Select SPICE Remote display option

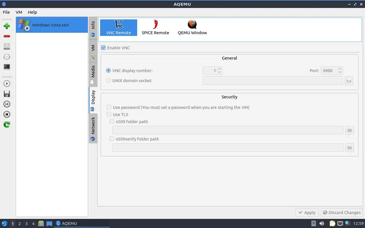pos(155,28)
